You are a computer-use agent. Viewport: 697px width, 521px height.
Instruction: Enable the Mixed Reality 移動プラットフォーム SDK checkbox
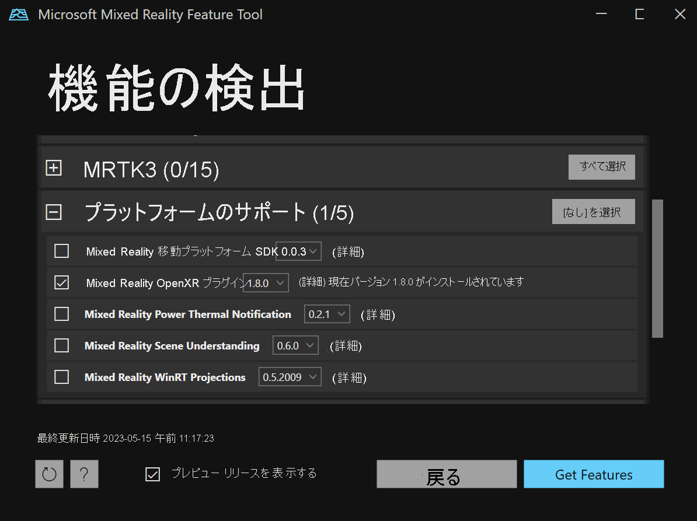(61, 251)
